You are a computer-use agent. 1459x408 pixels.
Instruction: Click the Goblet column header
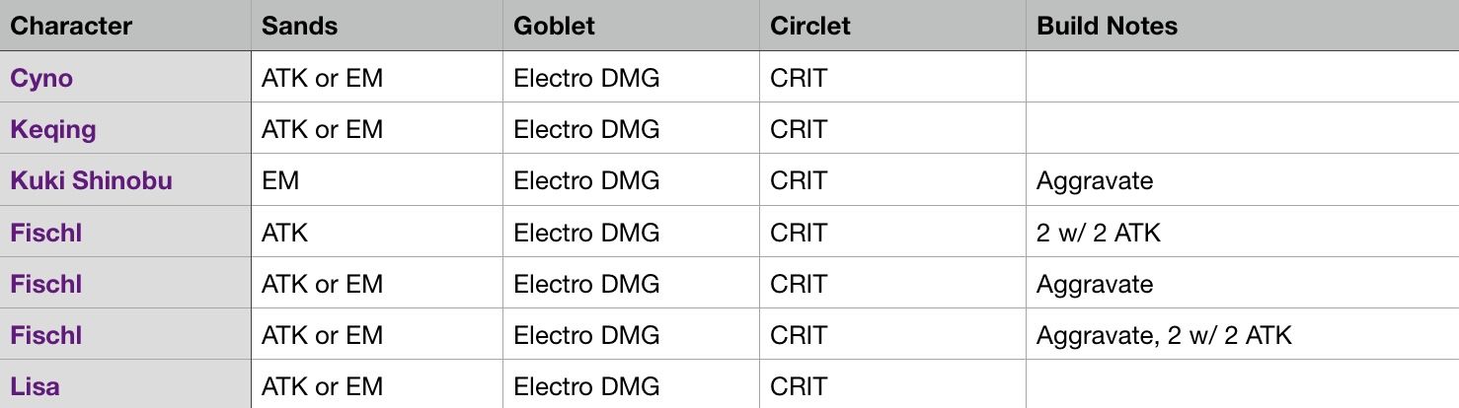click(555, 26)
